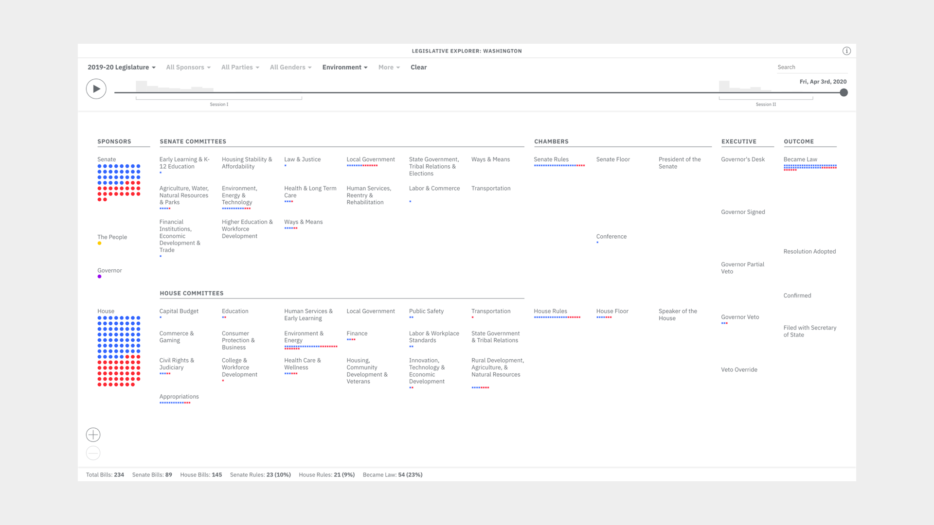Click the Senate sponsors label
The height and width of the screenshot is (525, 934).
click(x=107, y=159)
